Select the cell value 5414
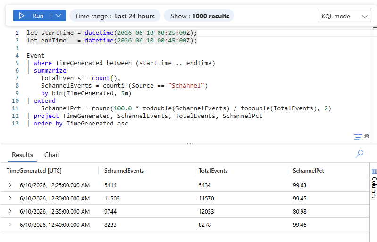The width and height of the screenshot is (377, 242). tap(110, 185)
